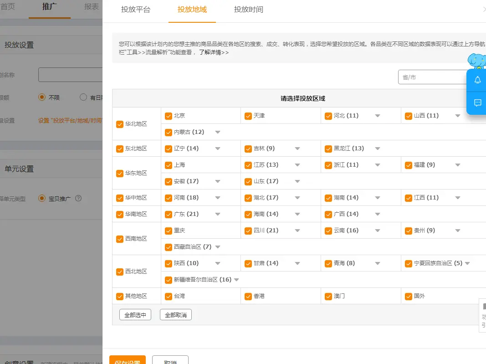Viewport: 486px width, 364px height.
Task: Click the plan name input field
Action: (70, 75)
